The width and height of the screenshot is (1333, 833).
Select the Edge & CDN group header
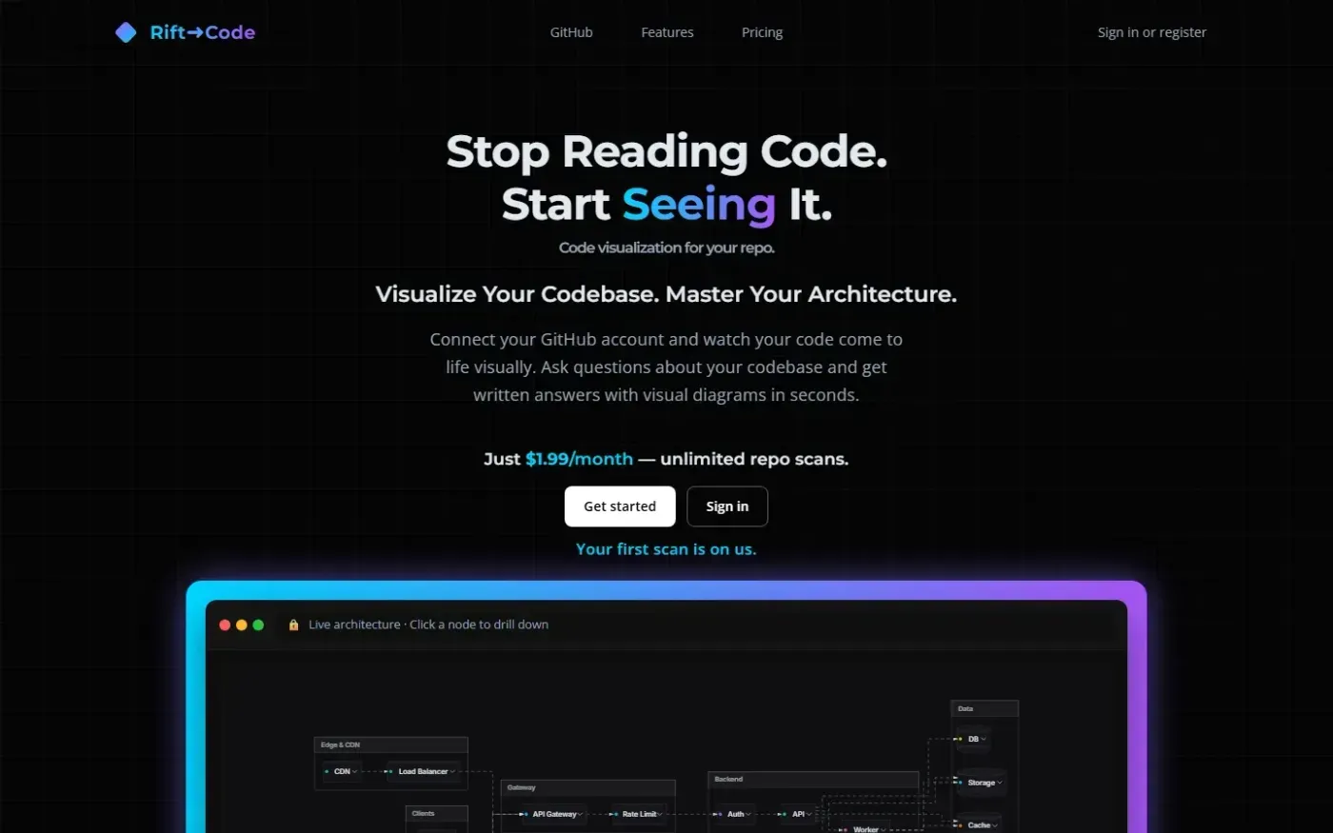(x=391, y=744)
